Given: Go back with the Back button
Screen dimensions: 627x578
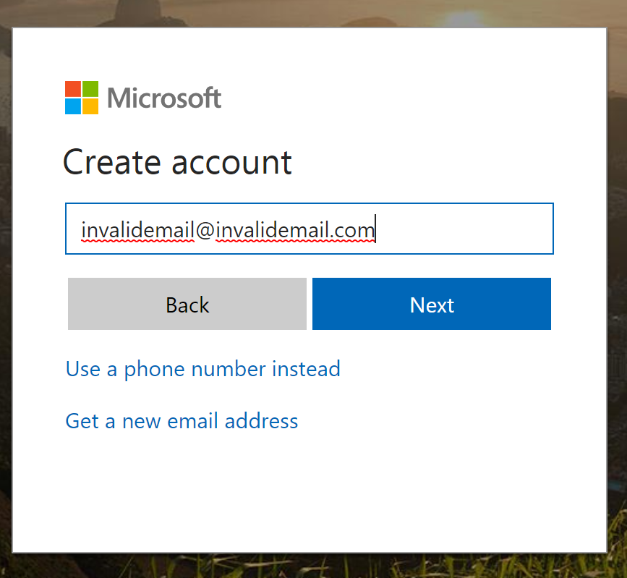Looking at the screenshot, I should (187, 304).
